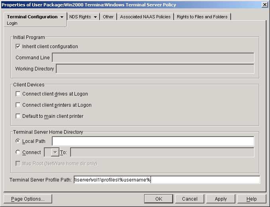Expand Terminal Configuration tab dropdown arrow
270x207 pixels.
coord(62,17)
